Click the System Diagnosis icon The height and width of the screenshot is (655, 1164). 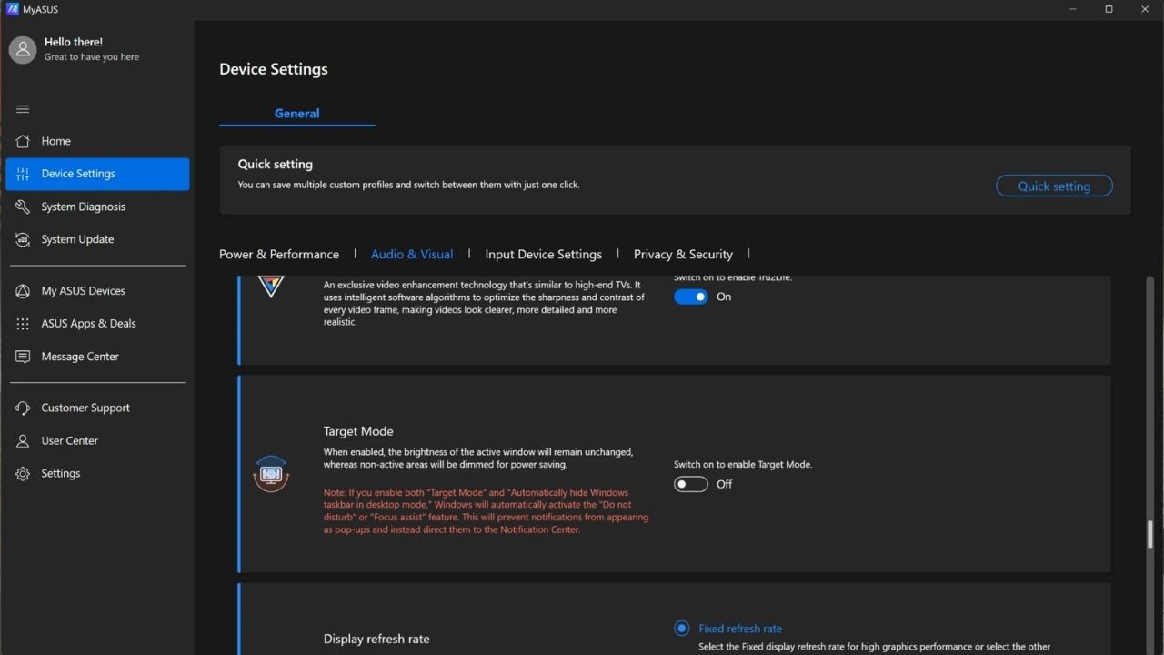23,207
